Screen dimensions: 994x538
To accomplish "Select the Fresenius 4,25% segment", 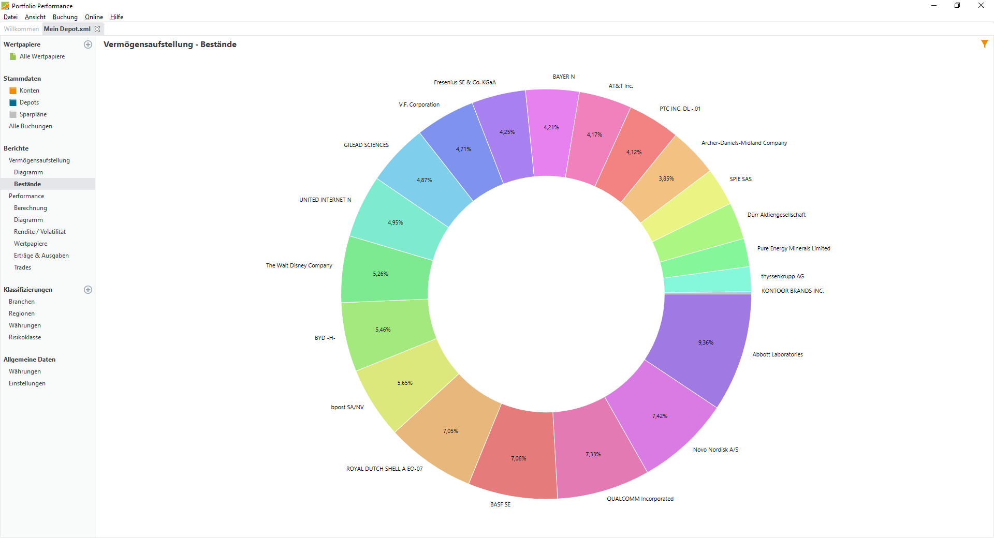I will point(507,132).
